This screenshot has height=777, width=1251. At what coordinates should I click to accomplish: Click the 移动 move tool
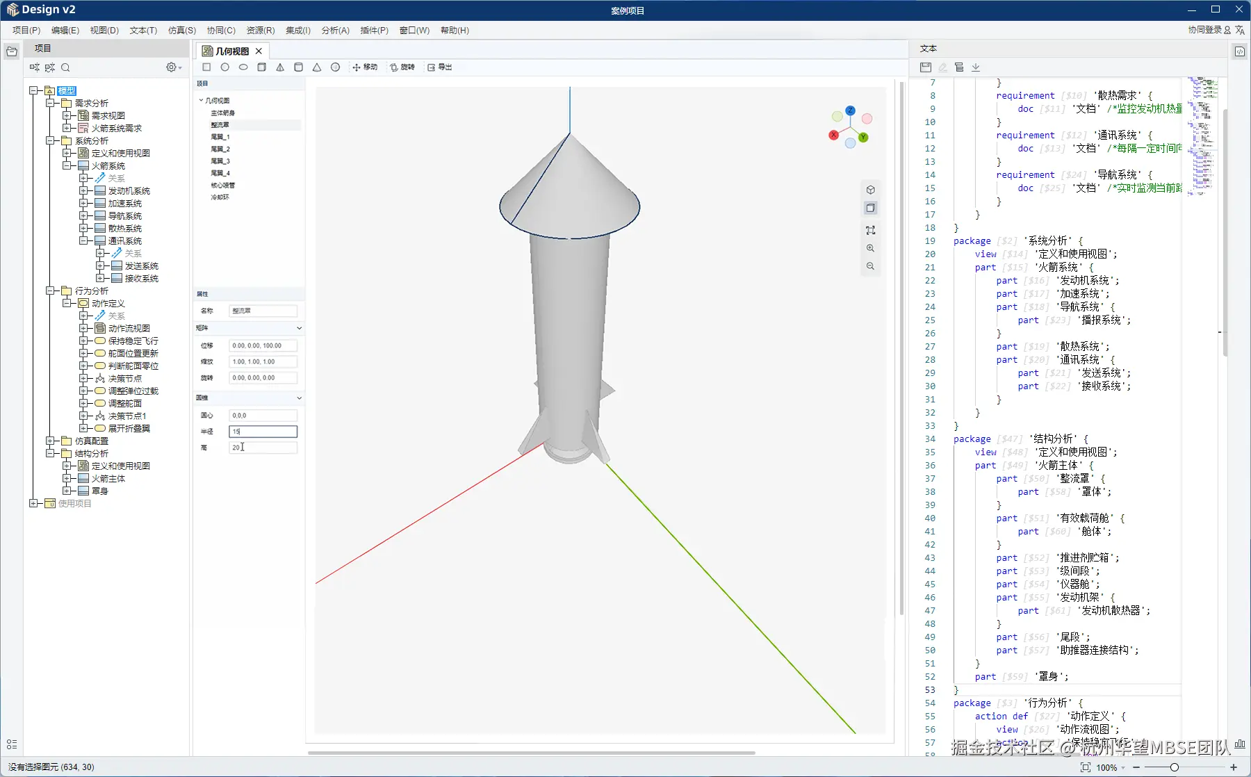(x=365, y=67)
